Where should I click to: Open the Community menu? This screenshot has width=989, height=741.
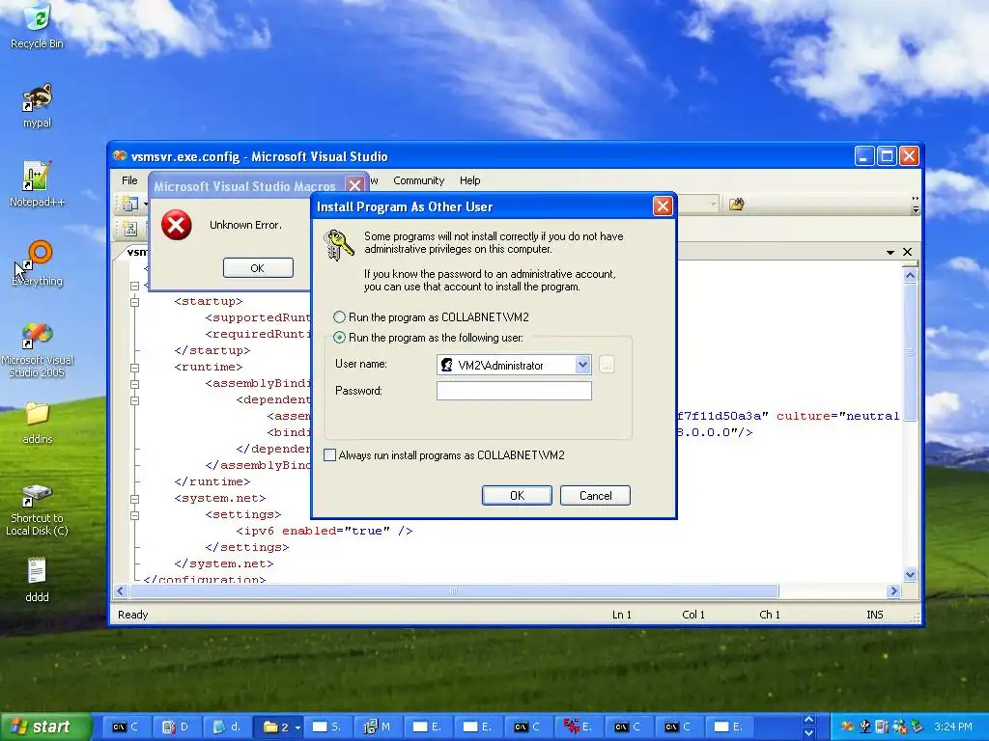pyautogui.click(x=419, y=180)
